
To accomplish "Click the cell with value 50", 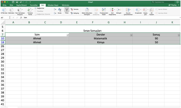I will [x=156, y=42].
